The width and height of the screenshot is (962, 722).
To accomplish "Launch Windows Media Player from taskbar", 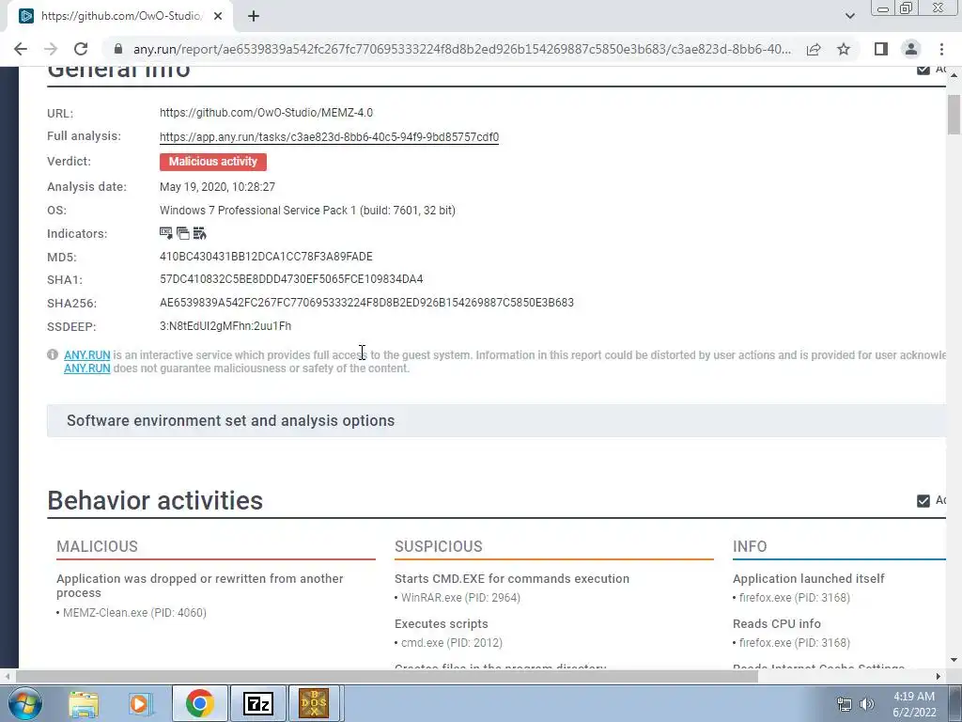I will pyautogui.click(x=140, y=703).
